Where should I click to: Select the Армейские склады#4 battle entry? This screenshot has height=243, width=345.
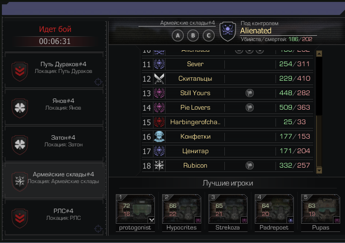pyautogui.click(x=54, y=181)
